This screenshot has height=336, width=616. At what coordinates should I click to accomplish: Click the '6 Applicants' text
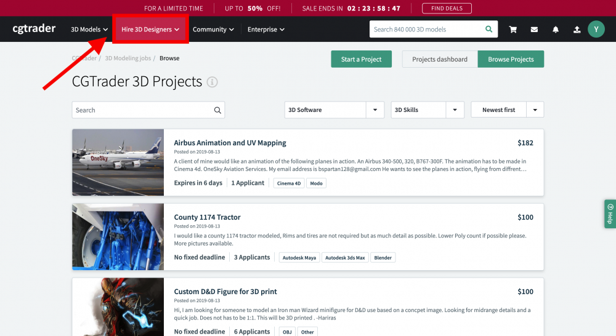[x=252, y=332]
